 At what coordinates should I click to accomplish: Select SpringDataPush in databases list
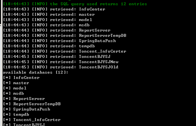point(32,109)
